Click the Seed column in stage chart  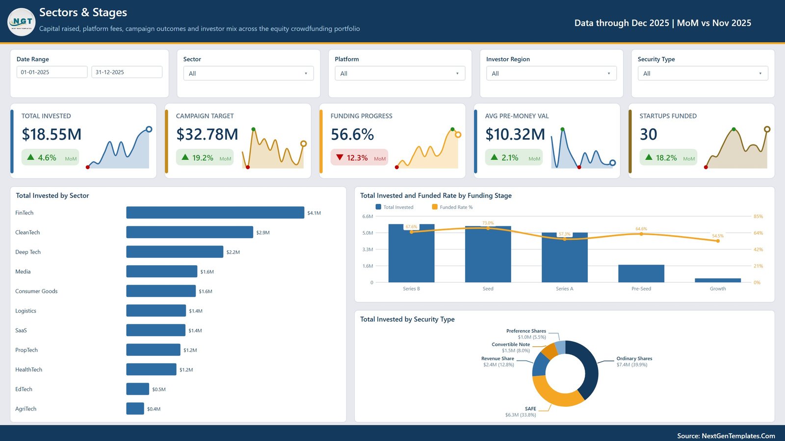click(x=488, y=254)
